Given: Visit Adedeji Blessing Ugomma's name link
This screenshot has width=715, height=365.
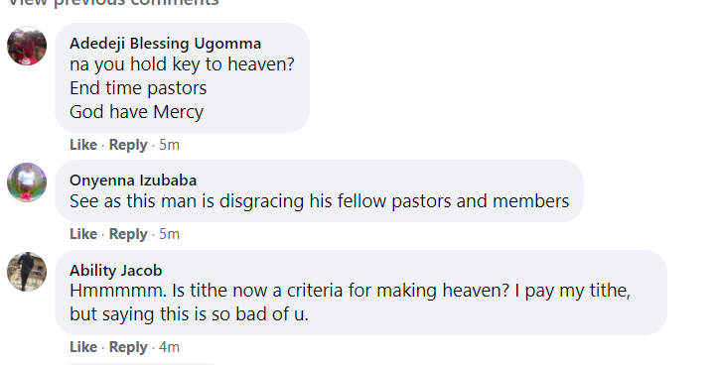Looking at the screenshot, I should [165, 44].
